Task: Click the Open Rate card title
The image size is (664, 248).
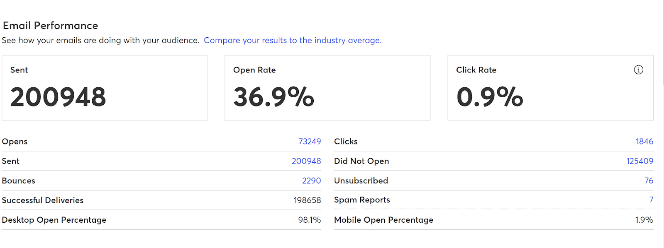Action: point(254,70)
